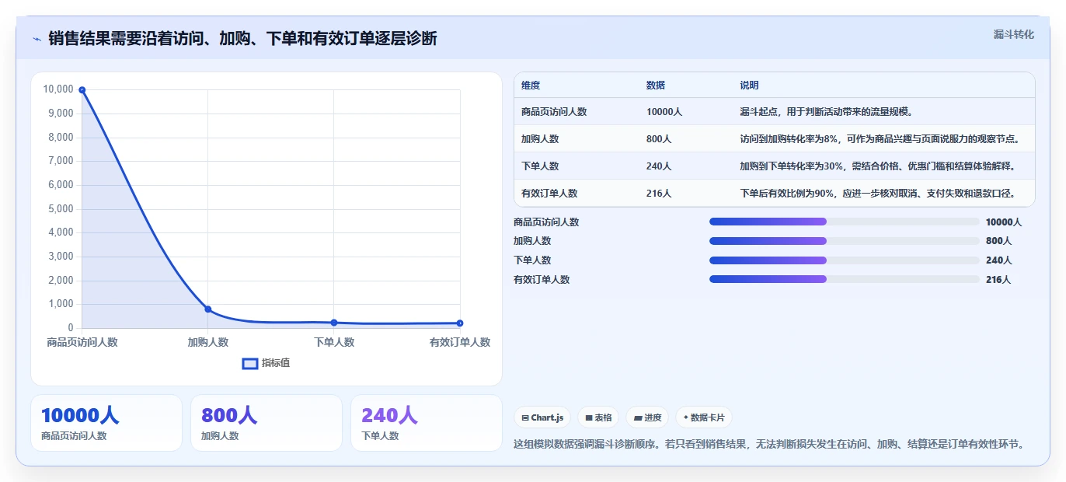Image resolution: width=1066 pixels, height=482 pixels.
Task: Click the 商品页访问人数 x-axis label
Action: coord(82,342)
